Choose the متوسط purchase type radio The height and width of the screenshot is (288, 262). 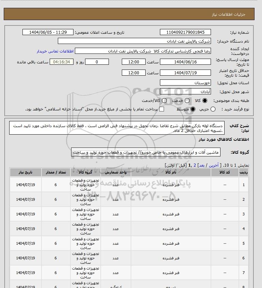pyautogui.click(x=193, y=109)
